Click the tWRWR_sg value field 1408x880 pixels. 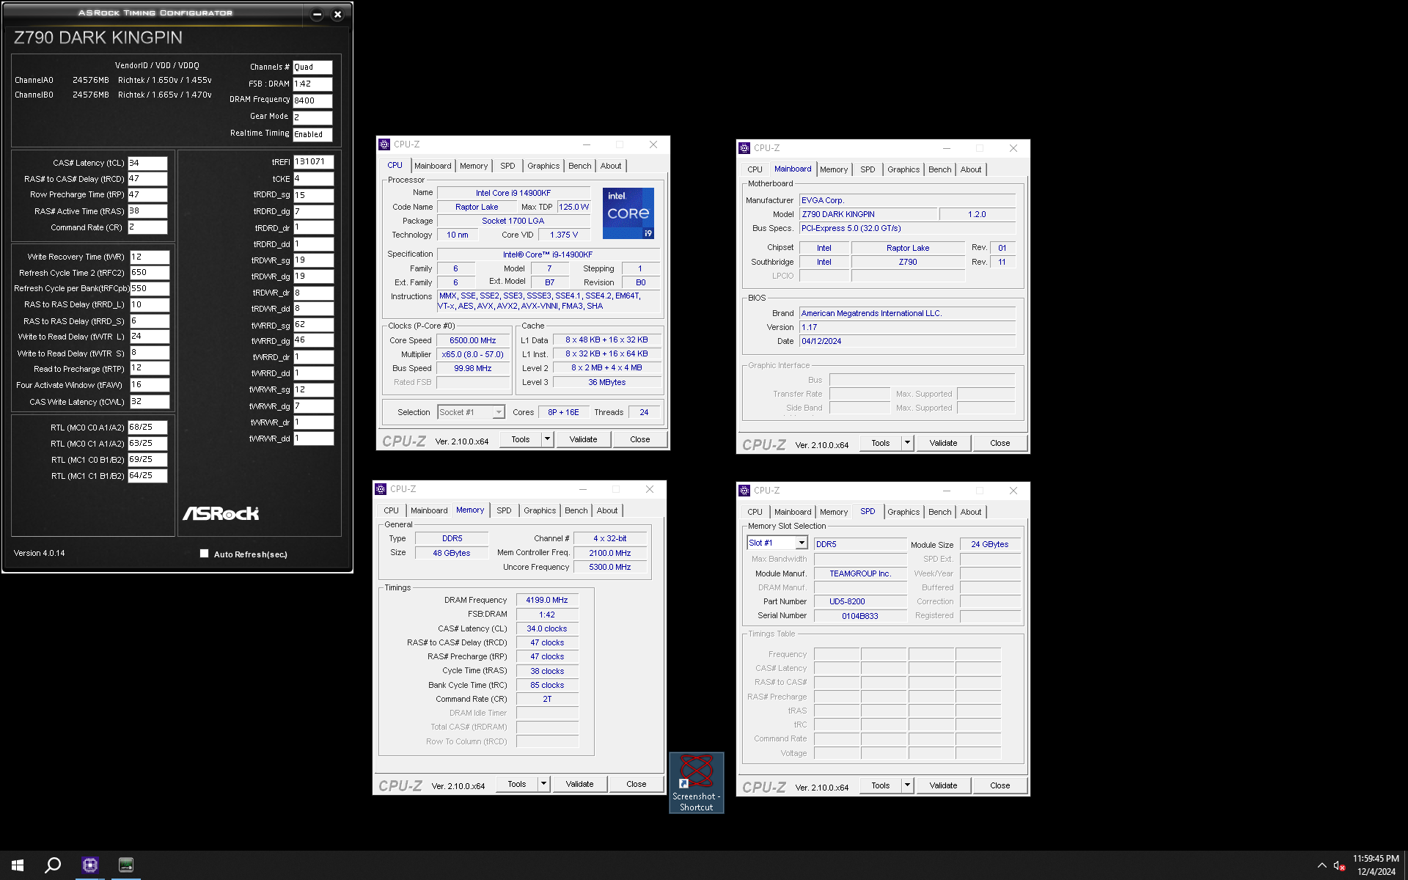313,390
